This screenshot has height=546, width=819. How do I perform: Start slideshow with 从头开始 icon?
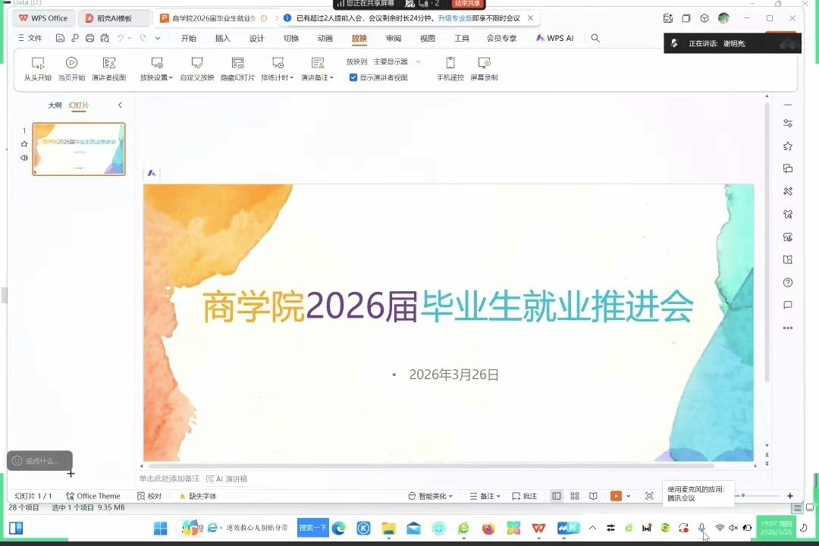point(38,63)
